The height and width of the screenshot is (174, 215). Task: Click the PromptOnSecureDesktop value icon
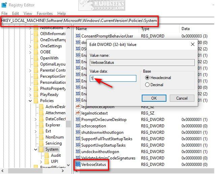click(78, 120)
